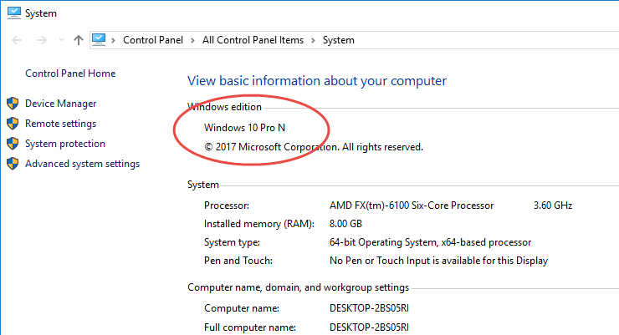Select 64-bit Operating System value
The width and height of the screenshot is (619, 335).
click(x=430, y=242)
